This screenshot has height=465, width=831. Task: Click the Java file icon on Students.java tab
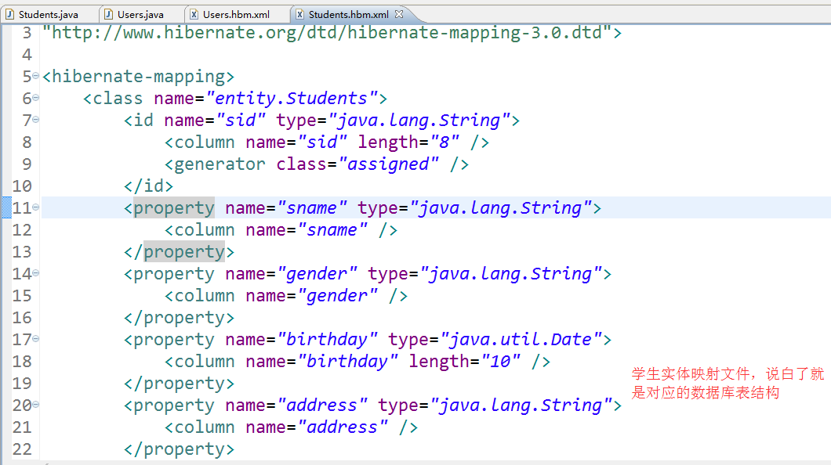[9, 14]
